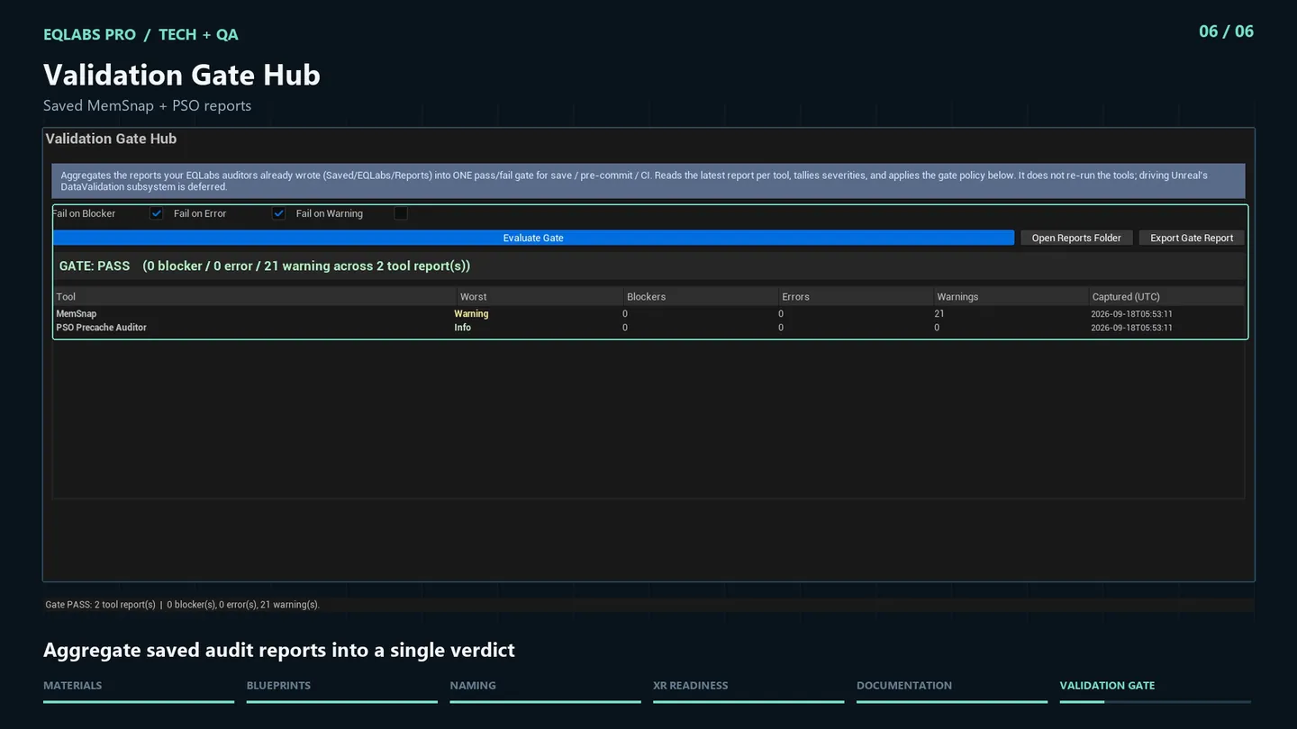This screenshot has height=729, width=1297.
Task: Sort by the Tool column header
Action: [255, 296]
